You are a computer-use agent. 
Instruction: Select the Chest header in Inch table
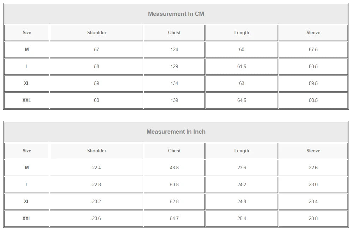coord(174,151)
